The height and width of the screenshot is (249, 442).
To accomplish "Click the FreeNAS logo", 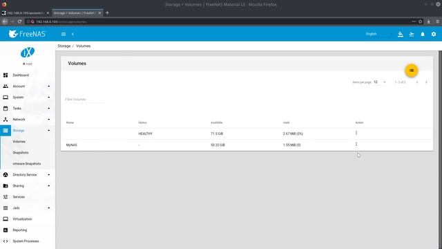I will coord(27,34).
